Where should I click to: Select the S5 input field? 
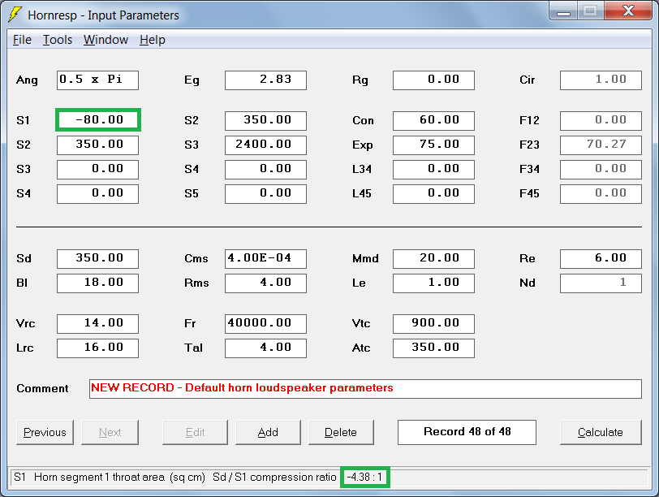point(265,194)
